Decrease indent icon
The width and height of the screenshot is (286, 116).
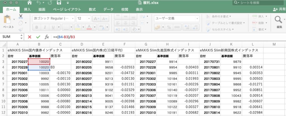[118, 29]
